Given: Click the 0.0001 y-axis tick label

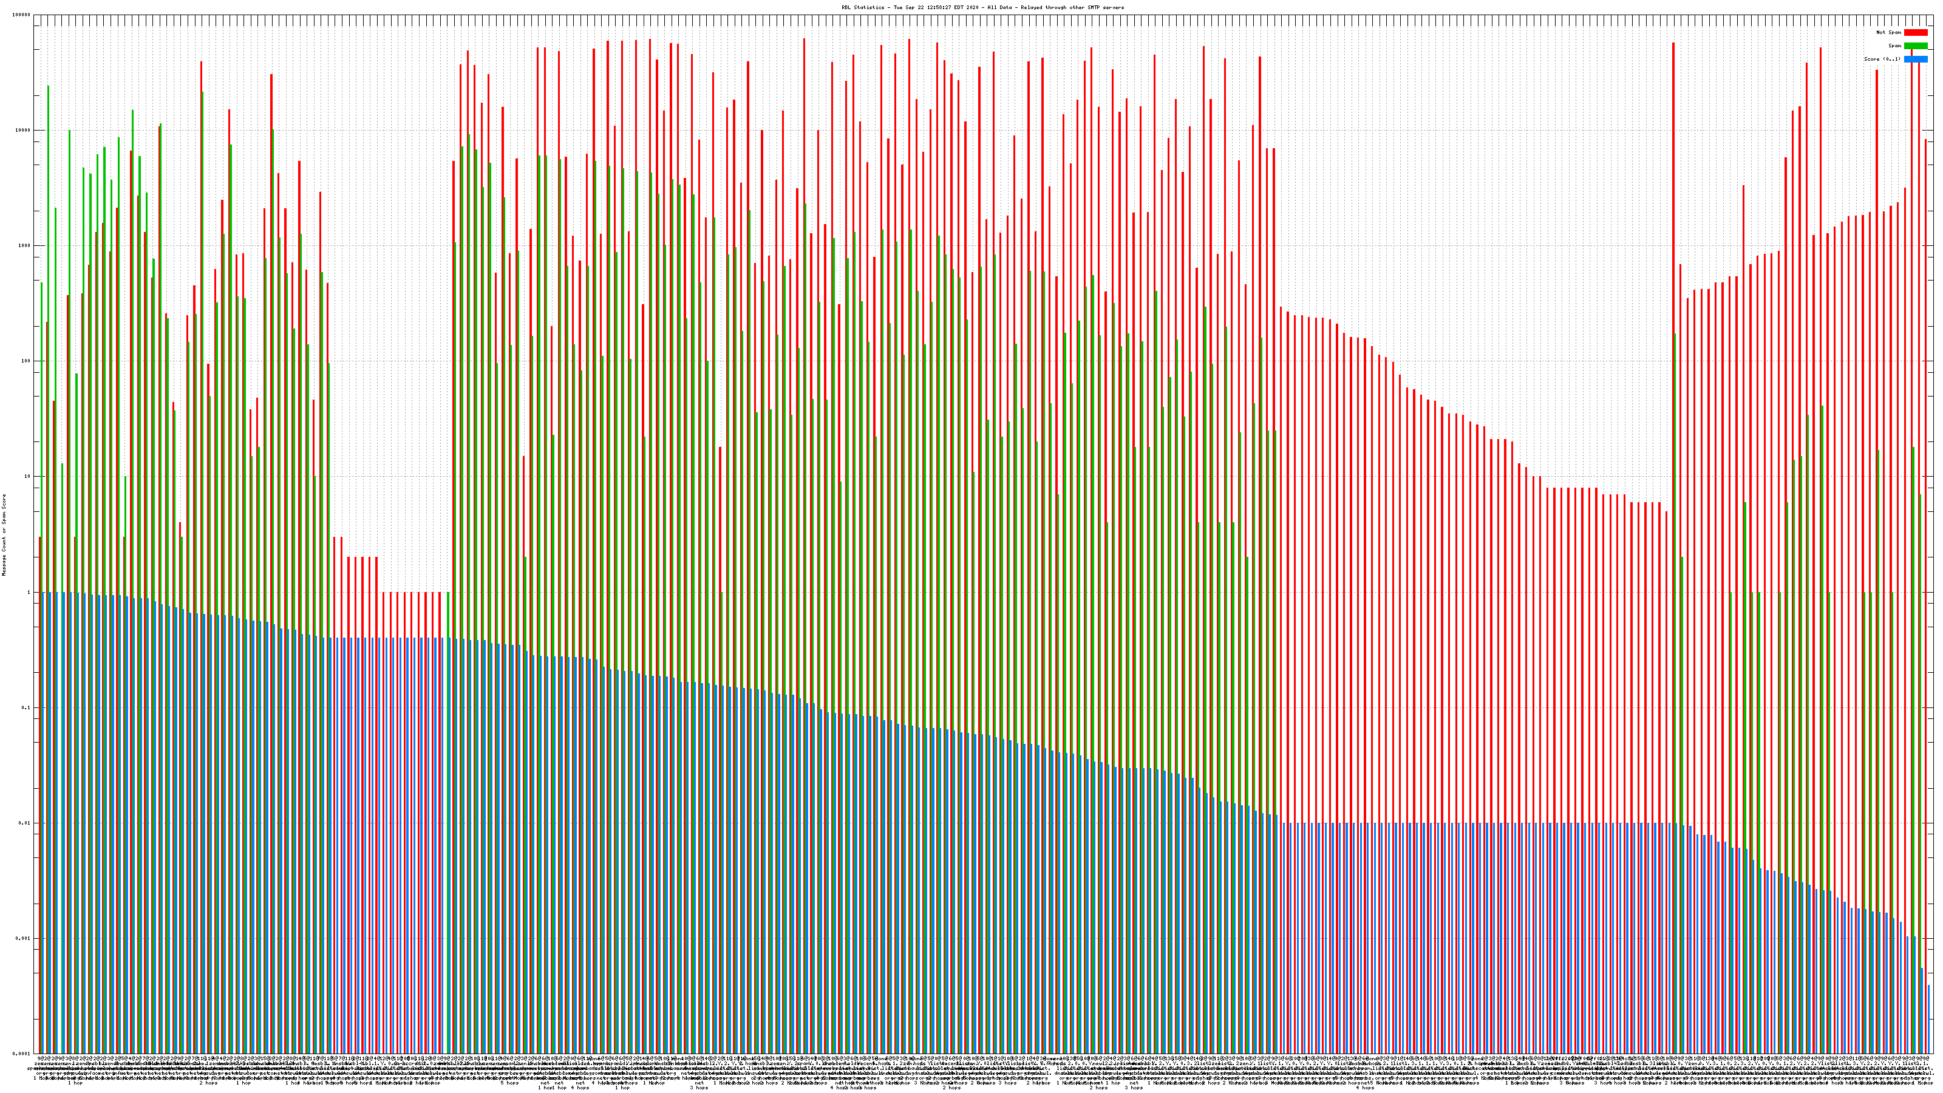Looking at the screenshot, I should pyautogui.click(x=22, y=1054).
